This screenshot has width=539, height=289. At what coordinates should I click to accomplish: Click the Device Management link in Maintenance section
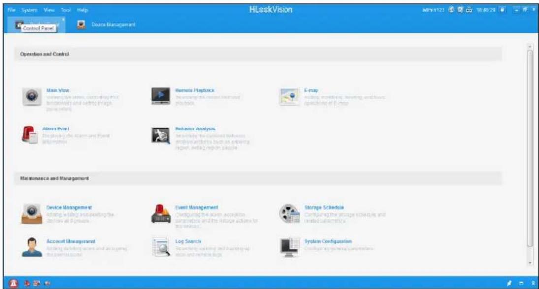point(69,208)
